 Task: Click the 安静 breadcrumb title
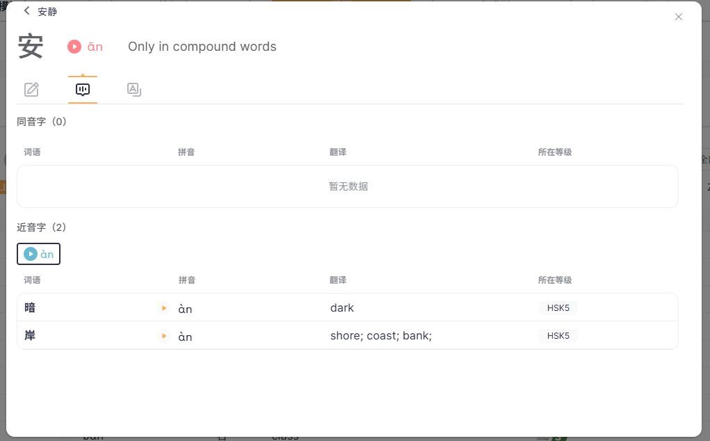click(x=47, y=12)
